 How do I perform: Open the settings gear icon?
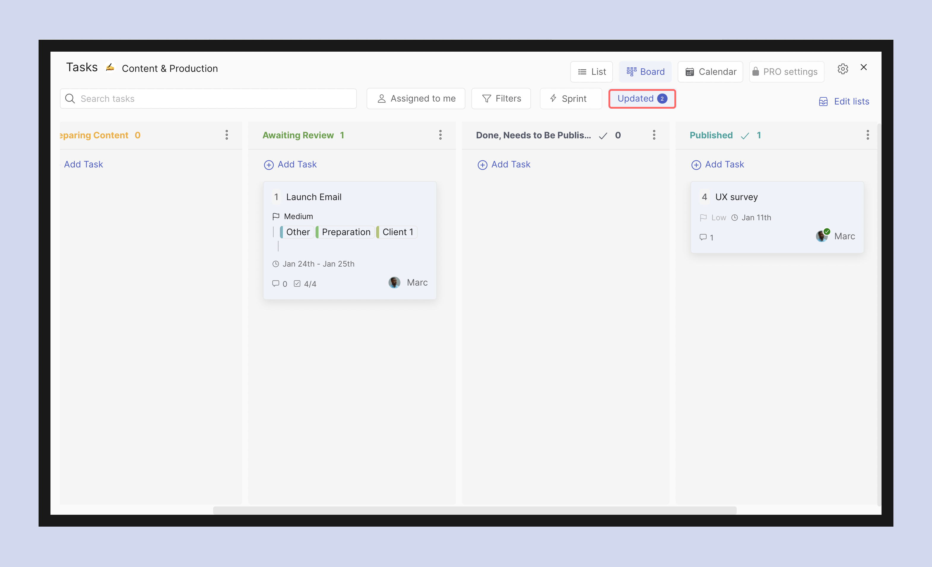click(842, 69)
